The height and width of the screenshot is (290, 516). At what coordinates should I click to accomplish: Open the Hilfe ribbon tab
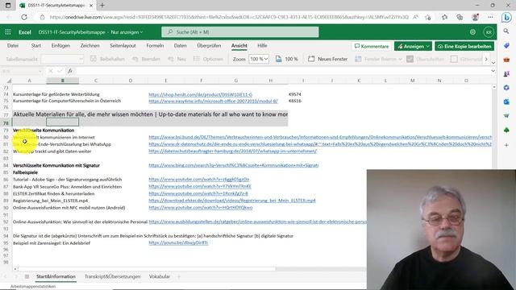262,46
